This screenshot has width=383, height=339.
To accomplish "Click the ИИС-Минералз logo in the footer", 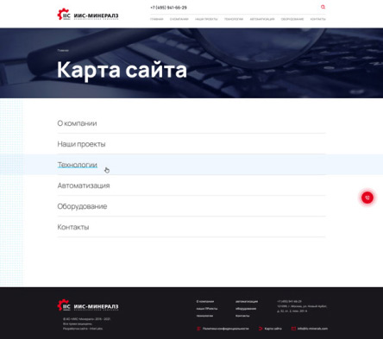I will (x=88, y=305).
